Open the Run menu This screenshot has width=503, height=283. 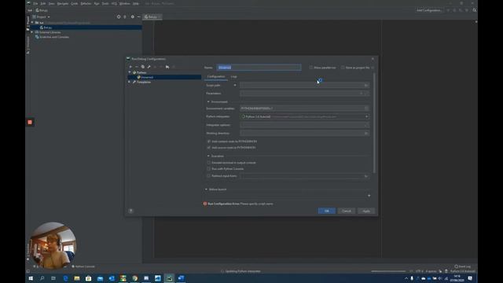click(97, 3)
